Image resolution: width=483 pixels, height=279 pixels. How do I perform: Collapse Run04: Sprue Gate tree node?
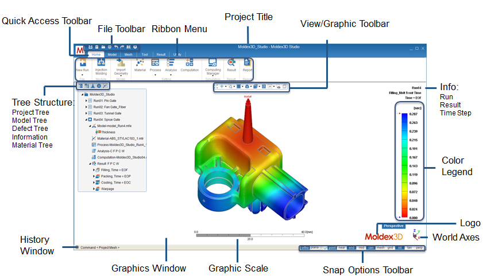point(86,119)
